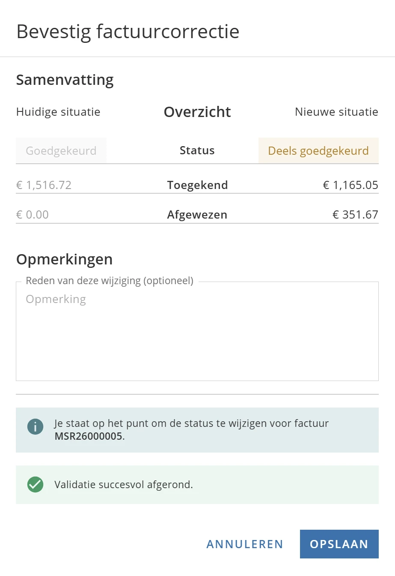
Task: Click the grey Goedgekeurd status badge
Action: tap(61, 151)
